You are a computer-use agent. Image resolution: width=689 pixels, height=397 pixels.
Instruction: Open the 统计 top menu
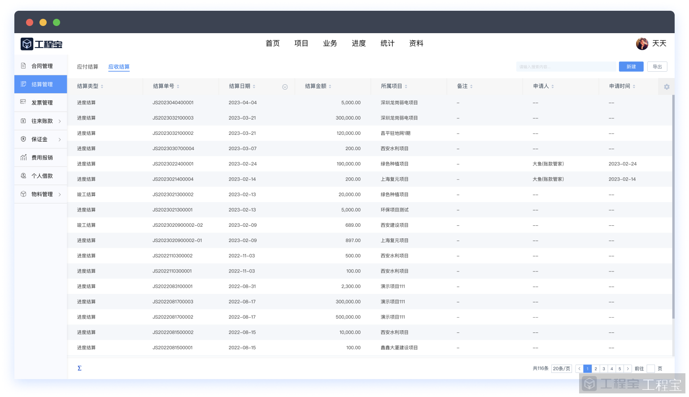[x=387, y=43]
